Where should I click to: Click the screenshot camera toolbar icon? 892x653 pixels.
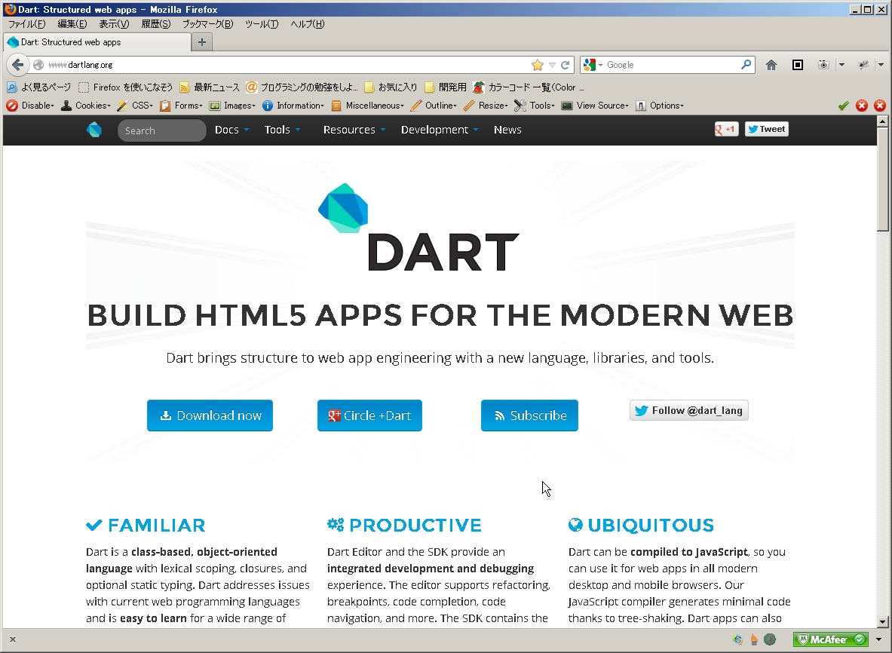823,65
